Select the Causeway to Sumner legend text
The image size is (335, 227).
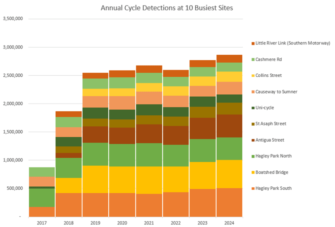click(x=277, y=92)
